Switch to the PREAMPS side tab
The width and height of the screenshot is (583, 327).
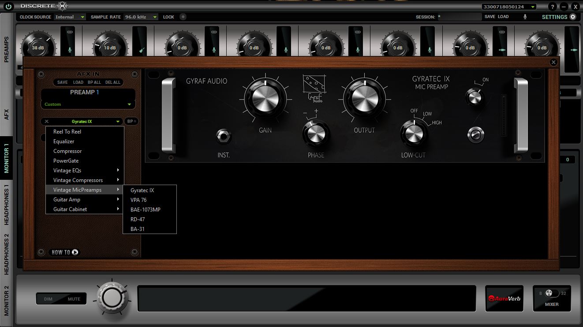pyautogui.click(x=7, y=49)
